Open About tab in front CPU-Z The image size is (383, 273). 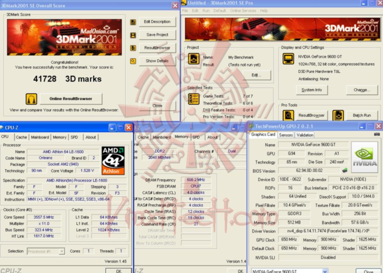tap(91, 137)
